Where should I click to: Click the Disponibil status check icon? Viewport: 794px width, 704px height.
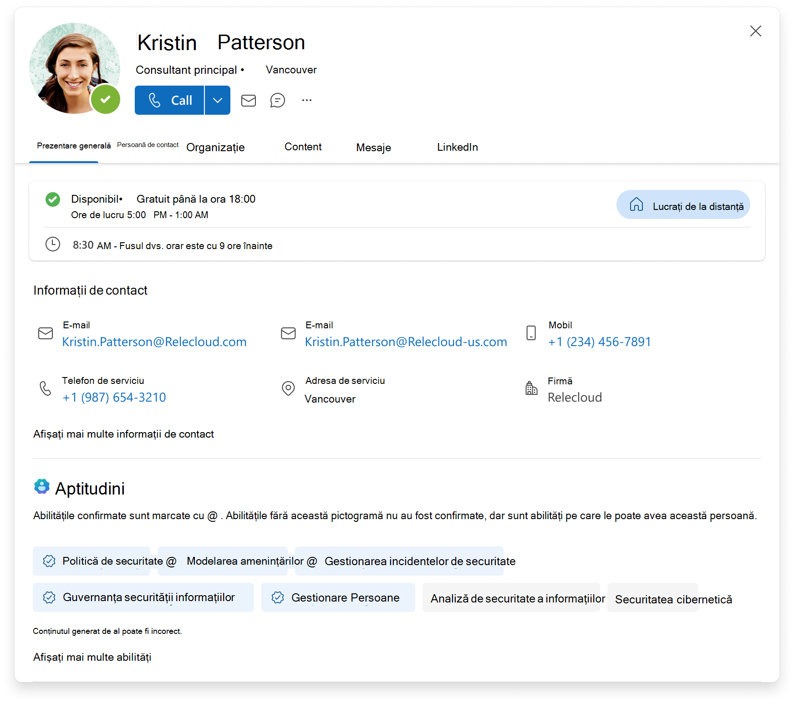[53, 199]
